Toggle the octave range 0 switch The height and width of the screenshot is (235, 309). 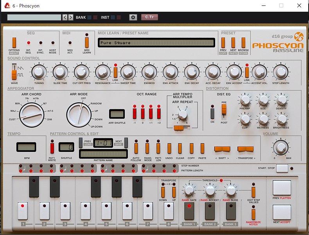tap(143, 114)
